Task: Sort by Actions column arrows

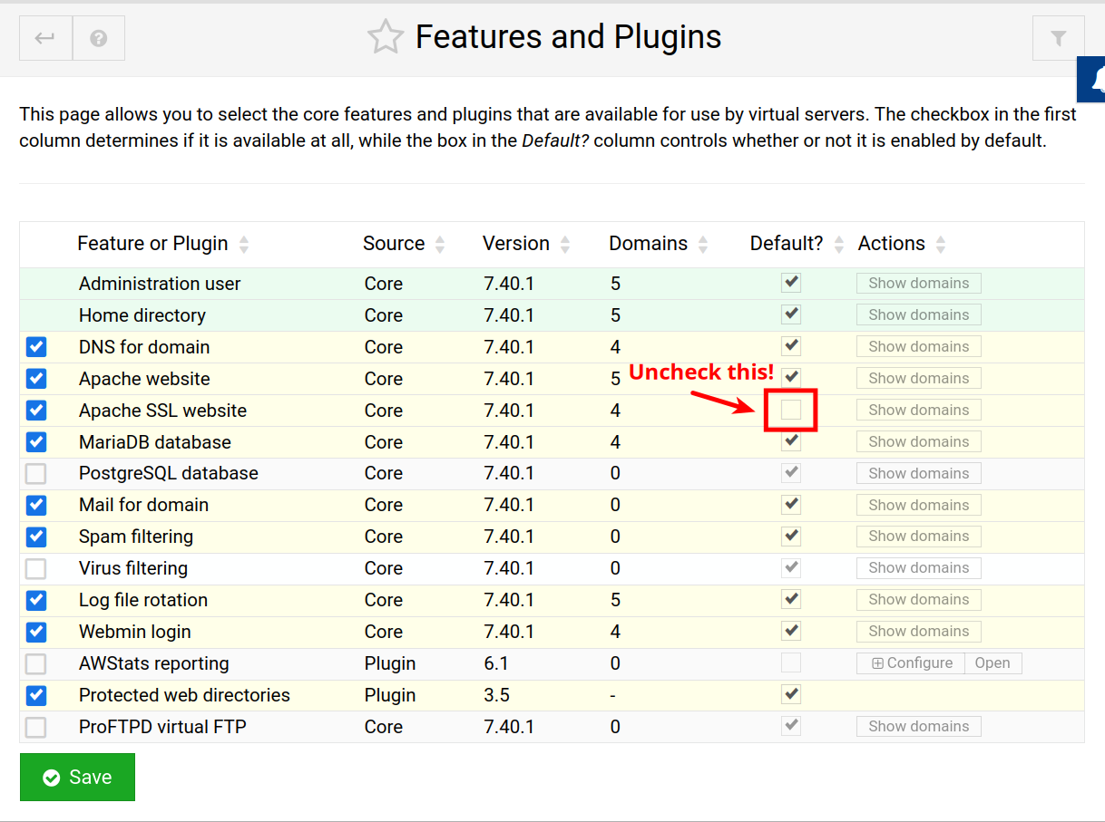Action: pos(941,244)
